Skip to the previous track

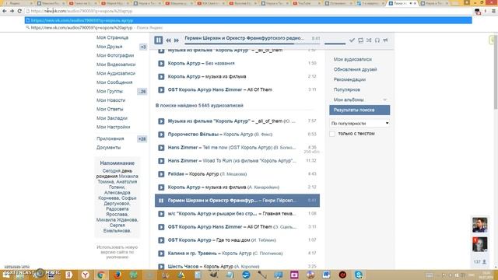(168, 40)
